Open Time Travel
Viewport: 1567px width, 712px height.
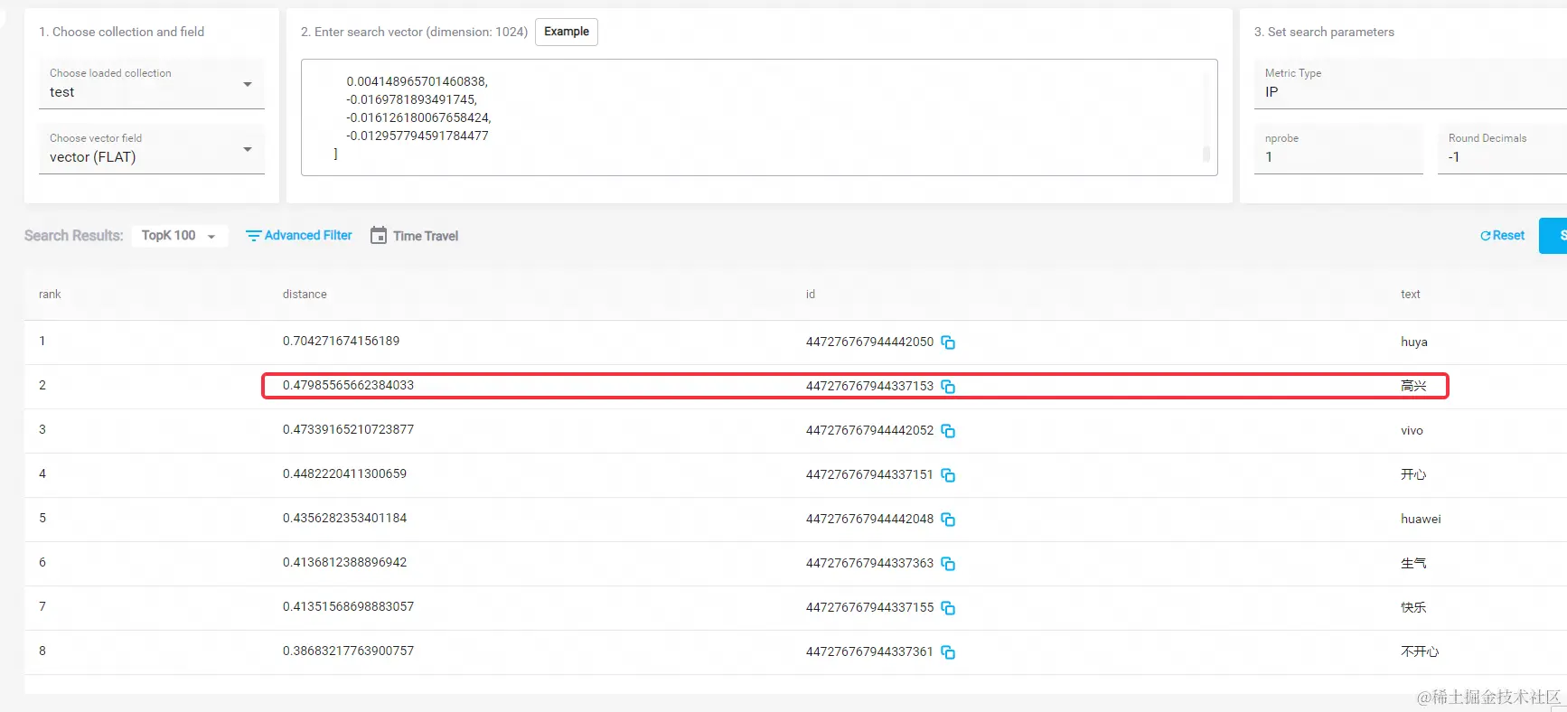coord(415,236)
